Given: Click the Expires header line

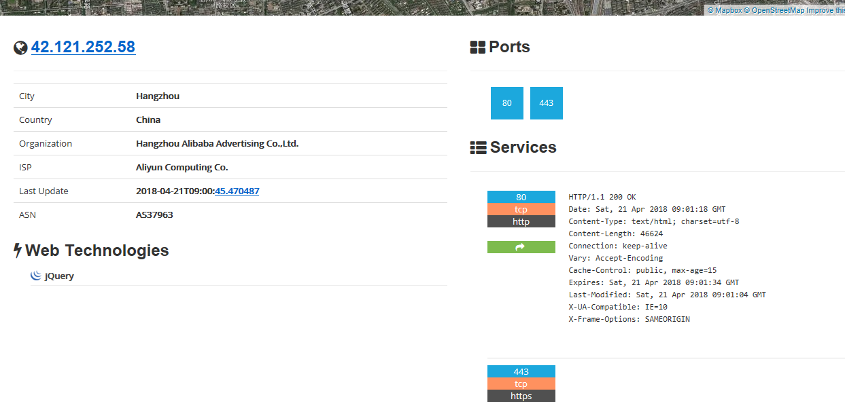Looking at the screenshot, I should pos(654,282).
